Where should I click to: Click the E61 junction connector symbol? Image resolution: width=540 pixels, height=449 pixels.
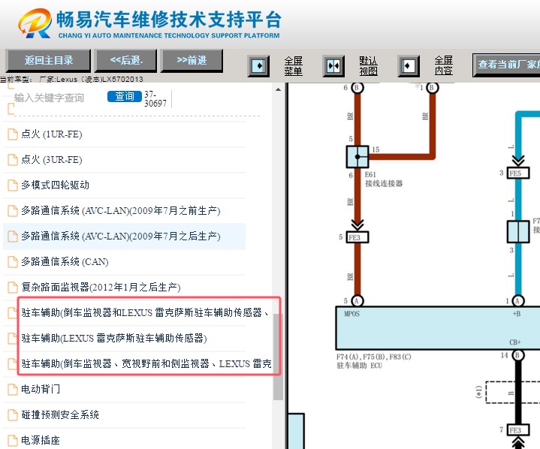pos(357,157)
